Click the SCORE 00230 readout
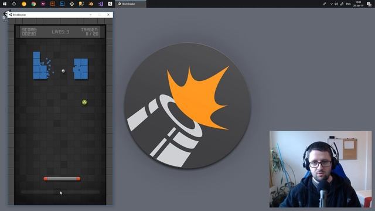Image resolution: width=375 pixels, height=211 pixels. (x=29, y=32)
